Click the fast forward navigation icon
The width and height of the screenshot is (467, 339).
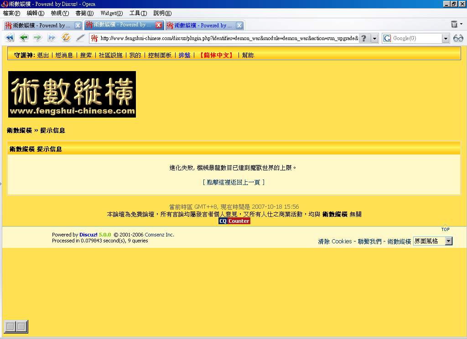coord(52,38)
